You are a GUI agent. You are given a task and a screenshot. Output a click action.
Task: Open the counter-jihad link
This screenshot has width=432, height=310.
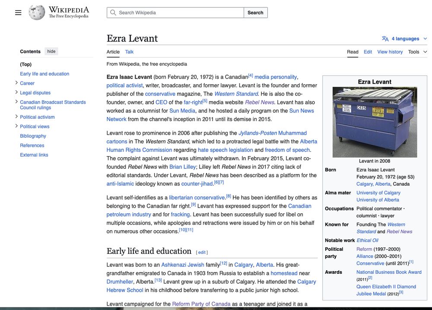197,183
